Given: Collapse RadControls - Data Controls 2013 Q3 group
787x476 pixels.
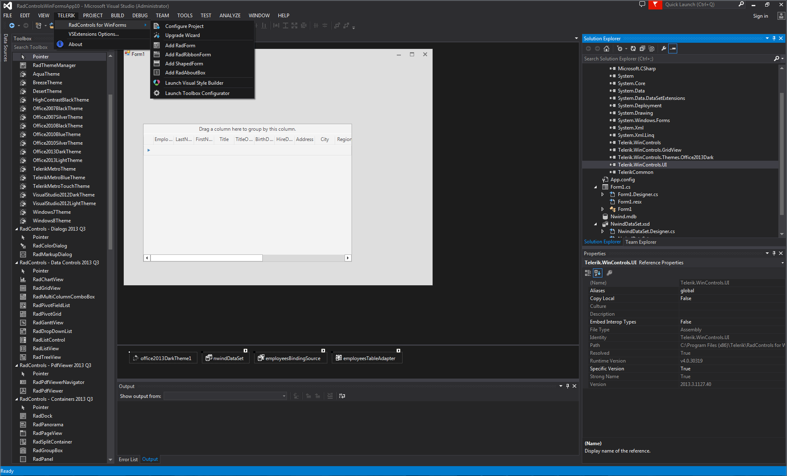Looking at the screenshot, I should pyautogui.click(x=16, y=263).
